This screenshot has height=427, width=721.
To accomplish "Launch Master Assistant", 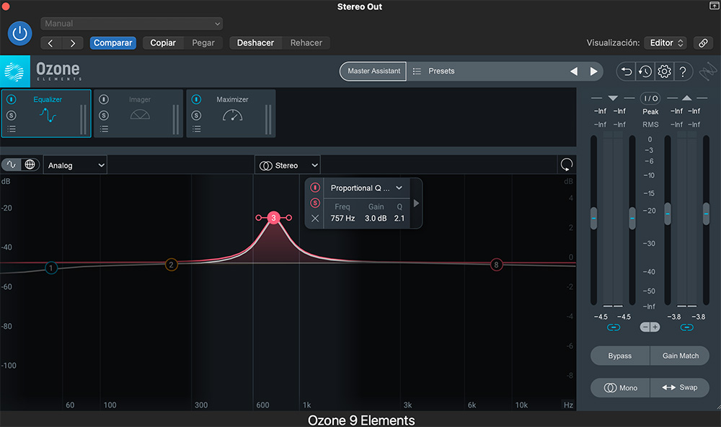I will [x=372, y=71].
